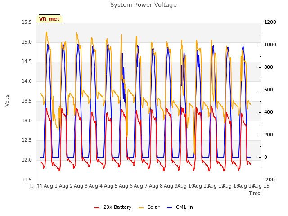Screen dimensions: 288x216
Task: Click the Aug 4 date tick label
Action: 95,186
